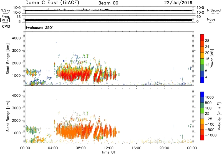The width and height of the screenshot is (222, 154).
Task: Click the strong red echo near 07:00 in power panel
Action: tap(74, 74)
